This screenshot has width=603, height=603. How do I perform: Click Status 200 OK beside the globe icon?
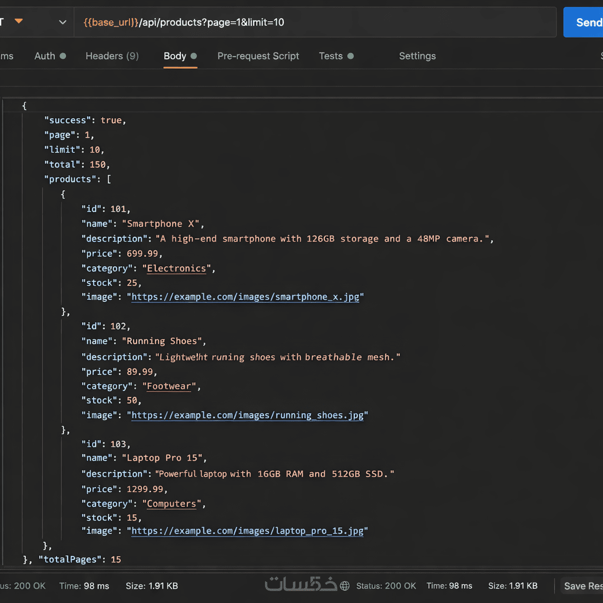click(x=386, y=586)
